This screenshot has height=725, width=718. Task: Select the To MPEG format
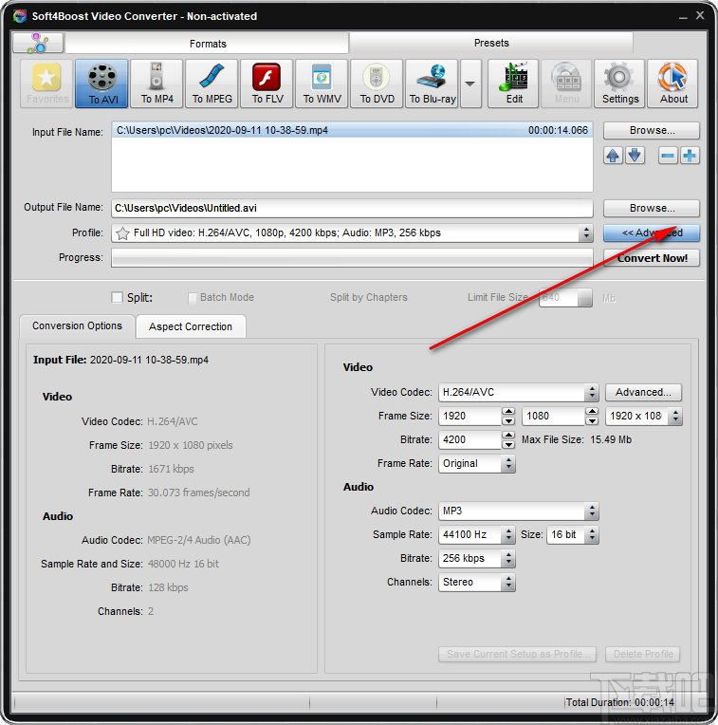click(x=212, y=84)
